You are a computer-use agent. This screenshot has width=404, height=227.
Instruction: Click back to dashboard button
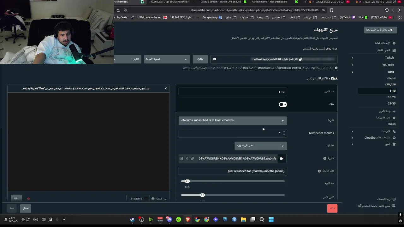pyautogui.click(x=381, y=30)
